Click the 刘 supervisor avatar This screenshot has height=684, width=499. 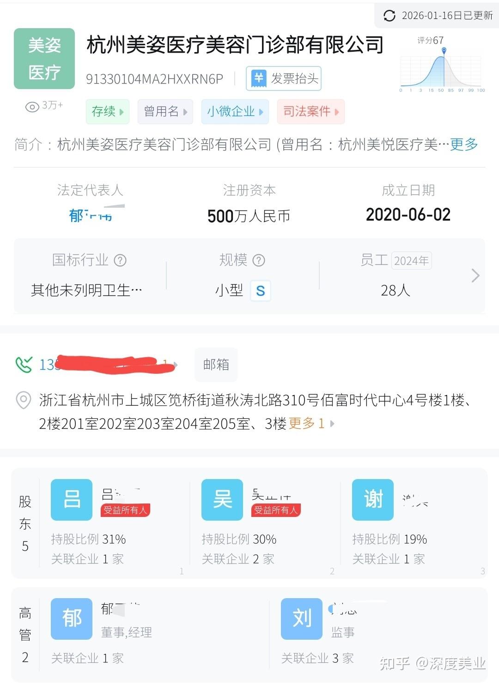click(302, 619)
